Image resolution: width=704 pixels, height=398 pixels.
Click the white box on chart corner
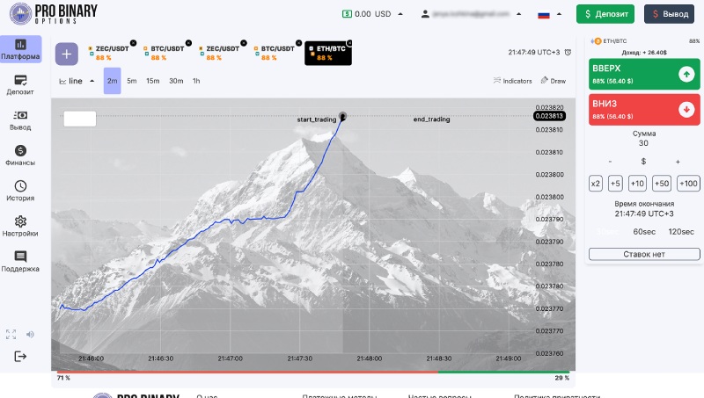(80, 119)
